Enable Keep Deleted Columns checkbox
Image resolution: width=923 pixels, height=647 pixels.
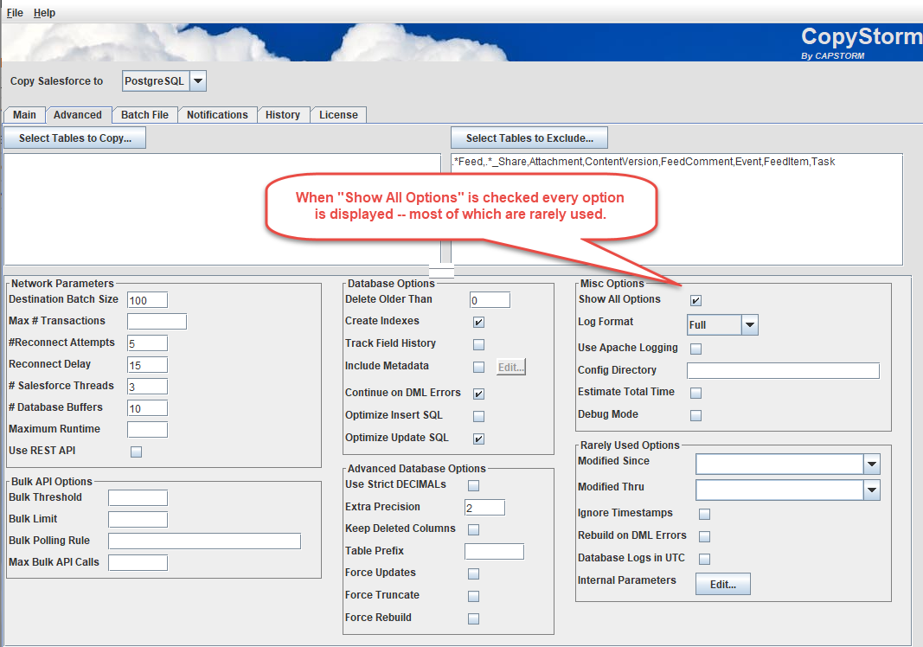click(473, 529)
